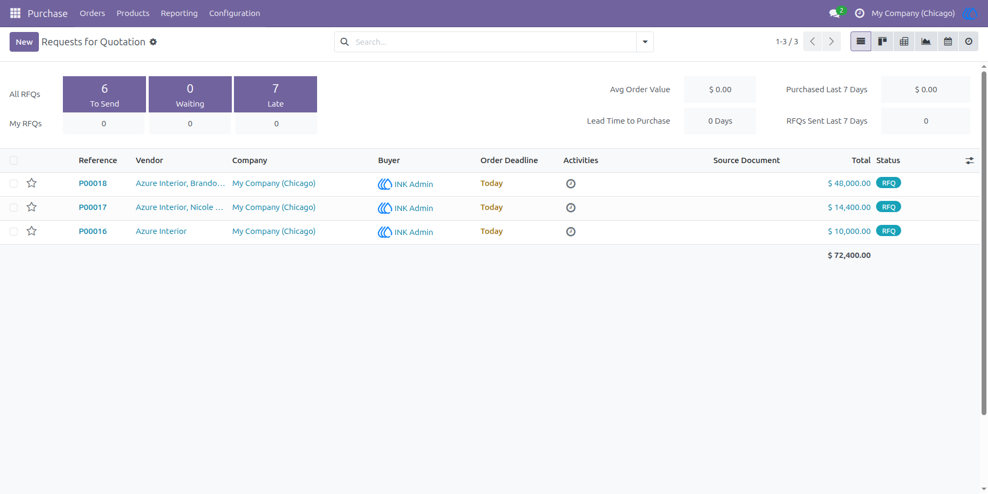Viewport: 988px width, 494px height.
Task: Expand the search filter options dropdown
Action: pyautogui.click(x=645, y=42)
